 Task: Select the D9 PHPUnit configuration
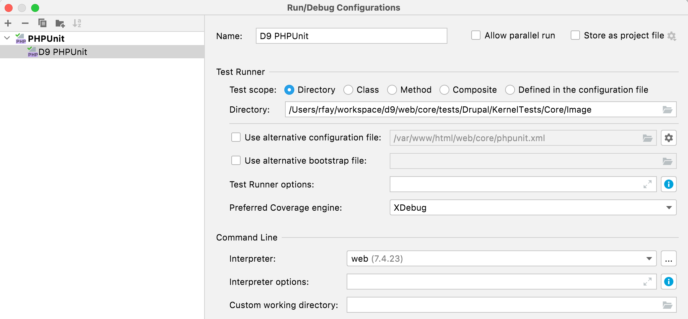click(x=63, y=52)
